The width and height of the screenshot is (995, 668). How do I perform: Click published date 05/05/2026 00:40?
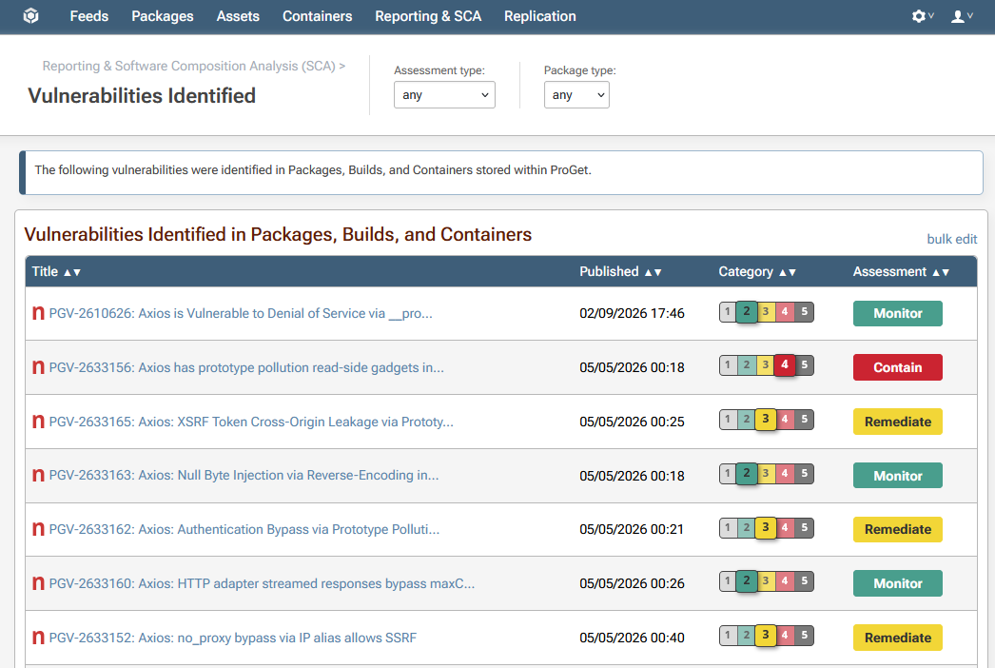coord(632,638)
